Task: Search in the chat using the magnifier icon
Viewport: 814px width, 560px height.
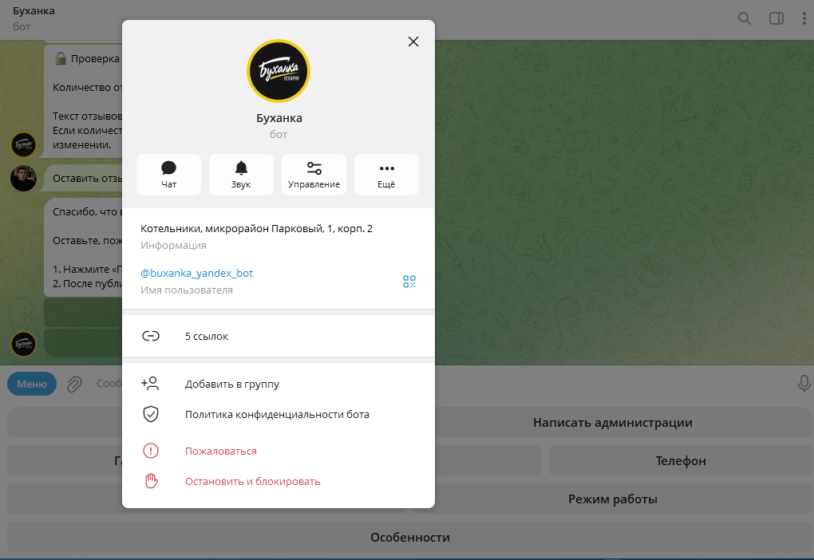Action: click(x=745, y=18)
